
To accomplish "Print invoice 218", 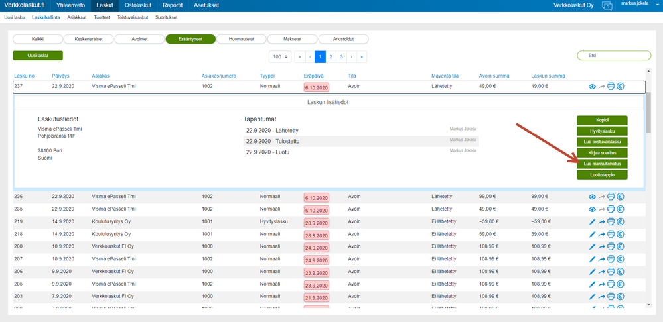I will 611,235.
